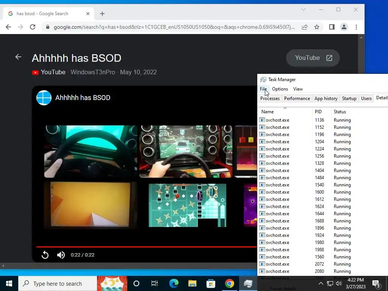Click the share page icon in address bar
Viewport: 388px width, 291px height.
coord(305,27)
